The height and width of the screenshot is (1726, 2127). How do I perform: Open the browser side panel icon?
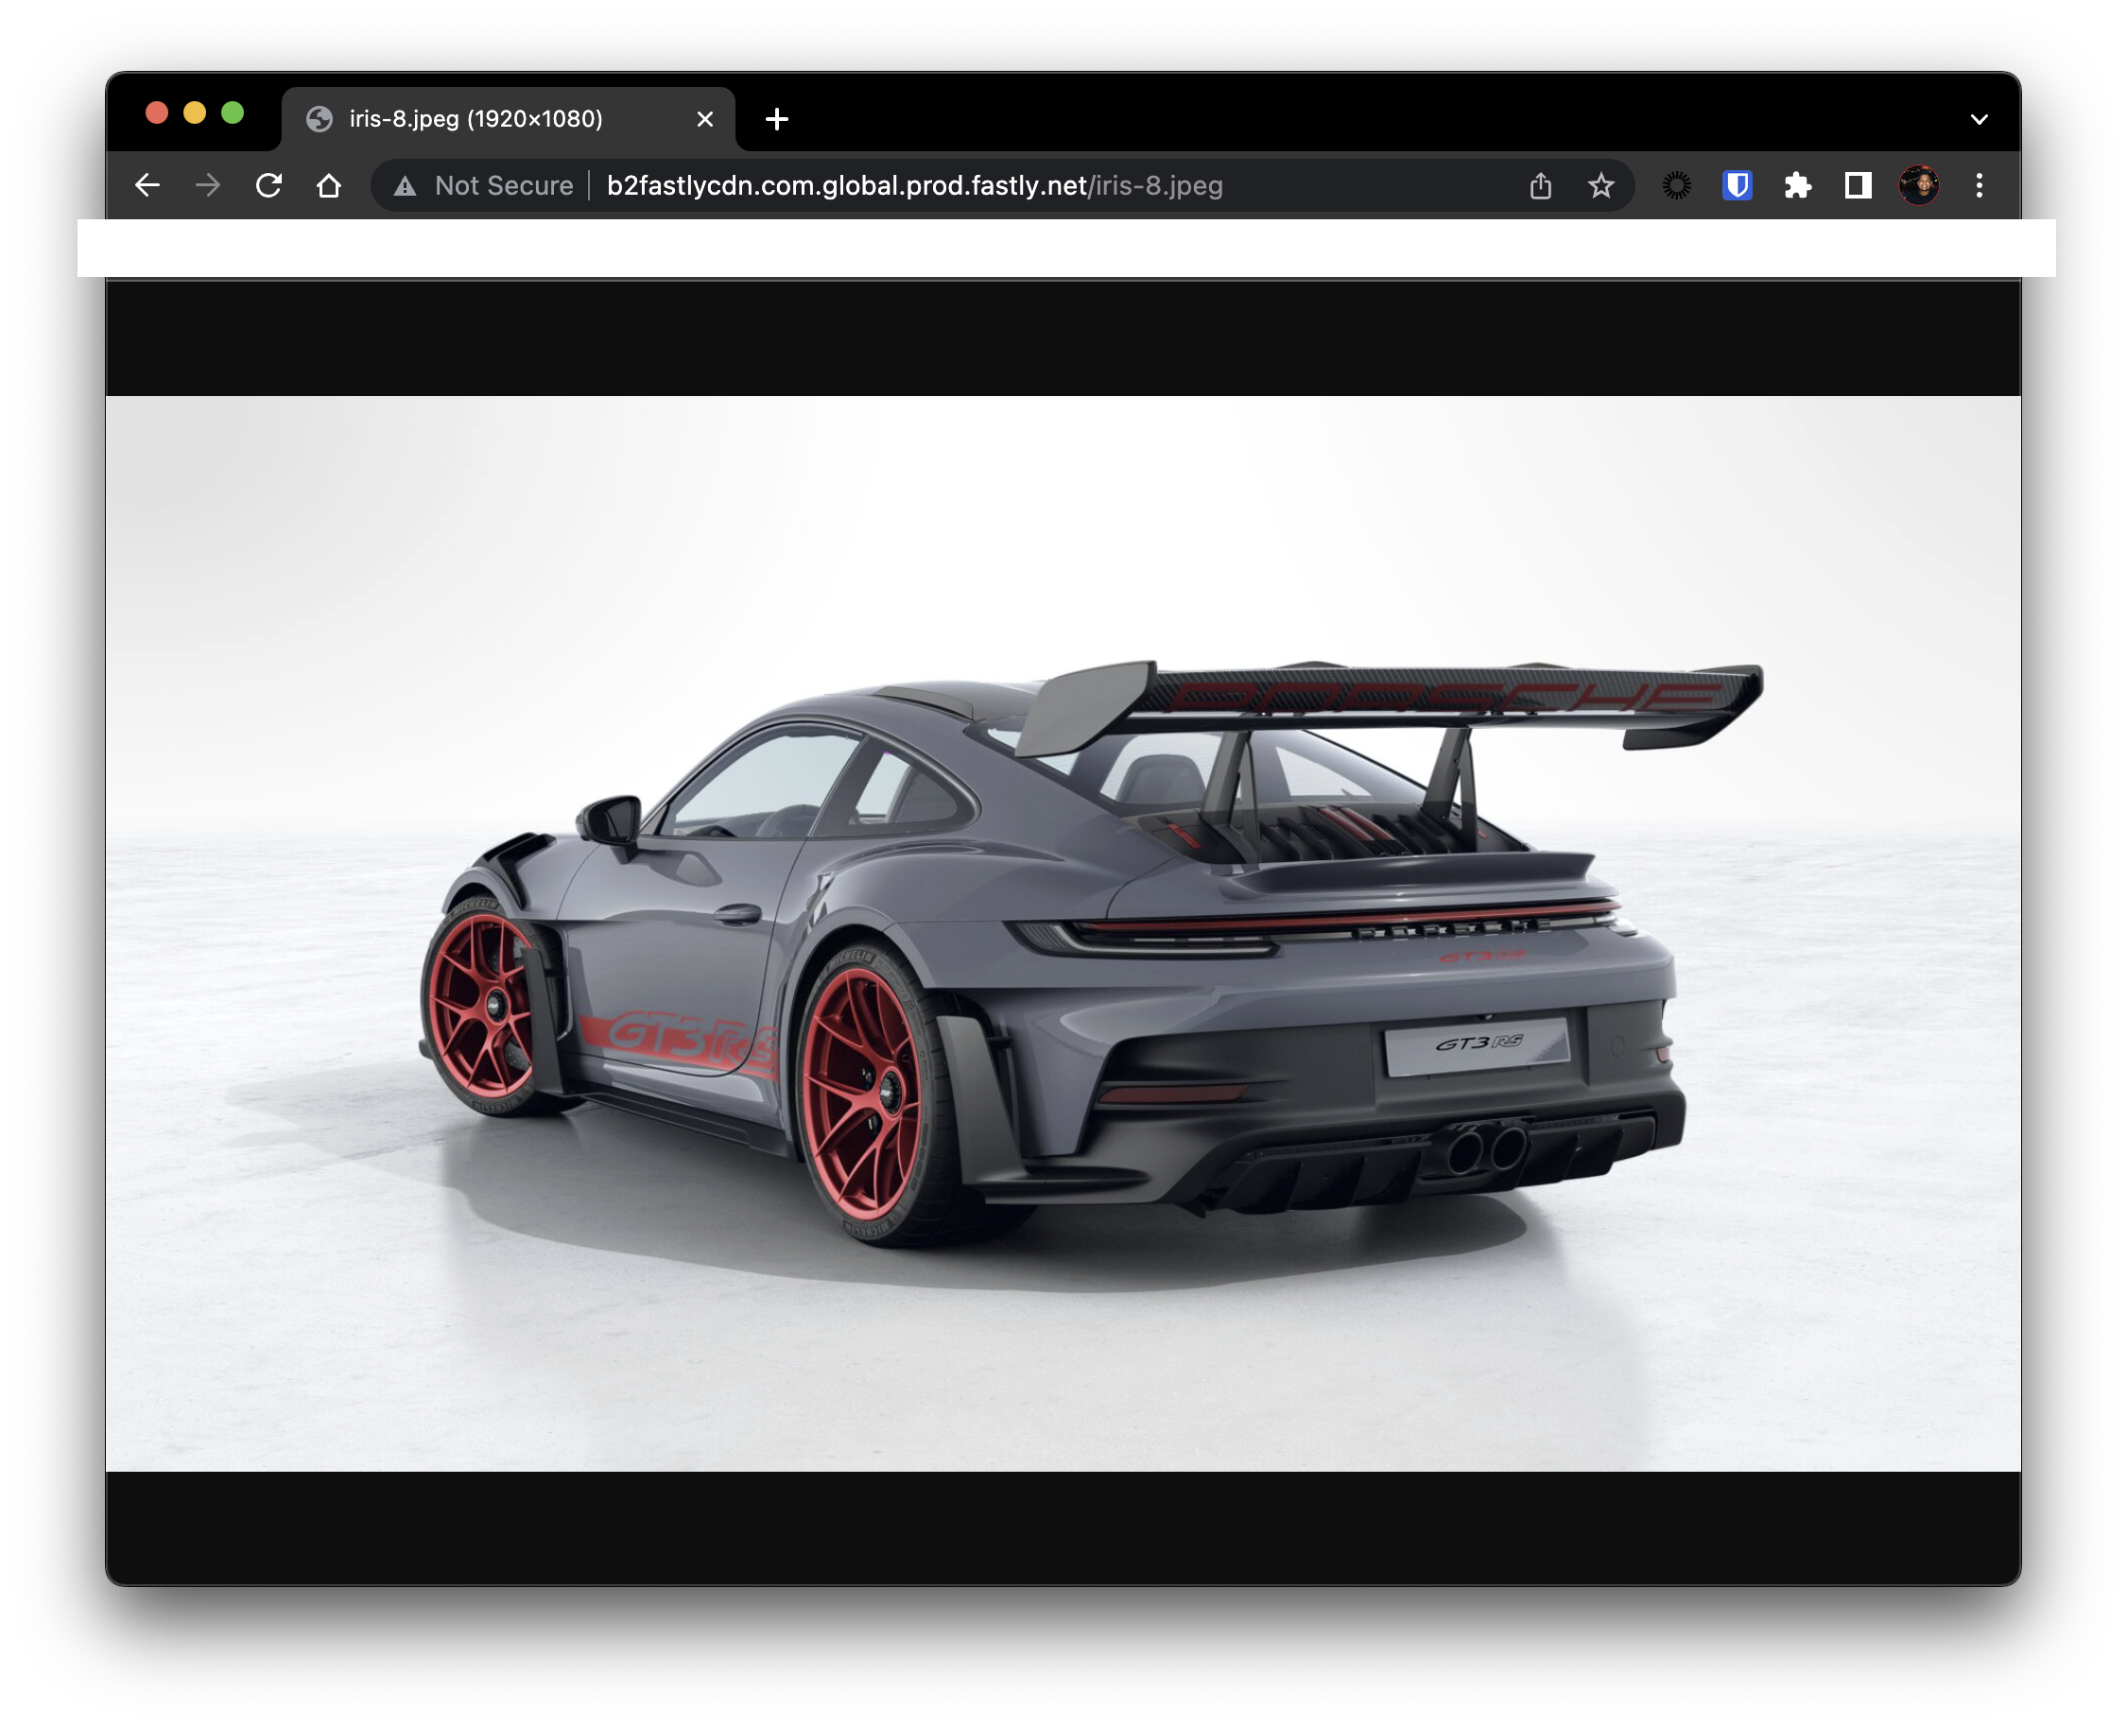pos(1858,185)
